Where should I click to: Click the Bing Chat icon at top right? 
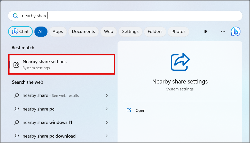(x=235, y=31)
